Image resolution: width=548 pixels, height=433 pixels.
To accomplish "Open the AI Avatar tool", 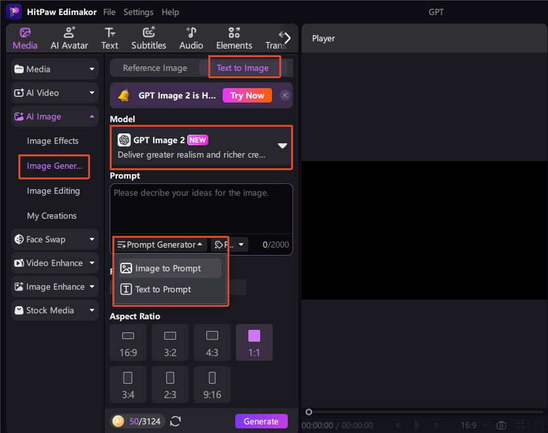I will pos(69,39).
